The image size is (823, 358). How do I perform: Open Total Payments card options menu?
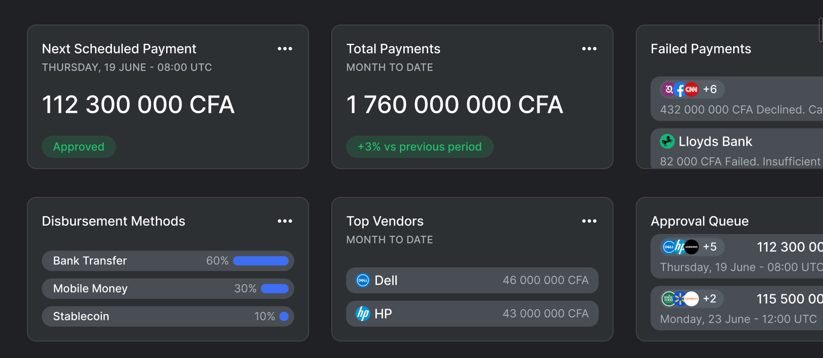click(589, 49)
